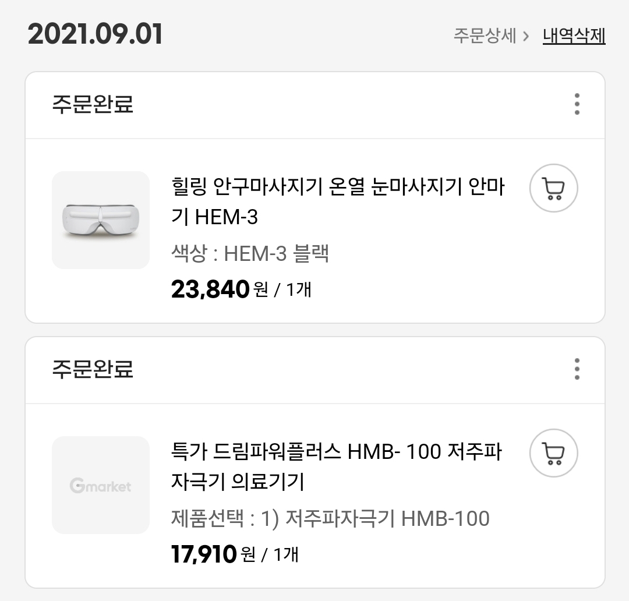Click the 2021.09.01 order date heading
Image resolution: width=629 pixels, height=601 pixels.
[95, 34]
